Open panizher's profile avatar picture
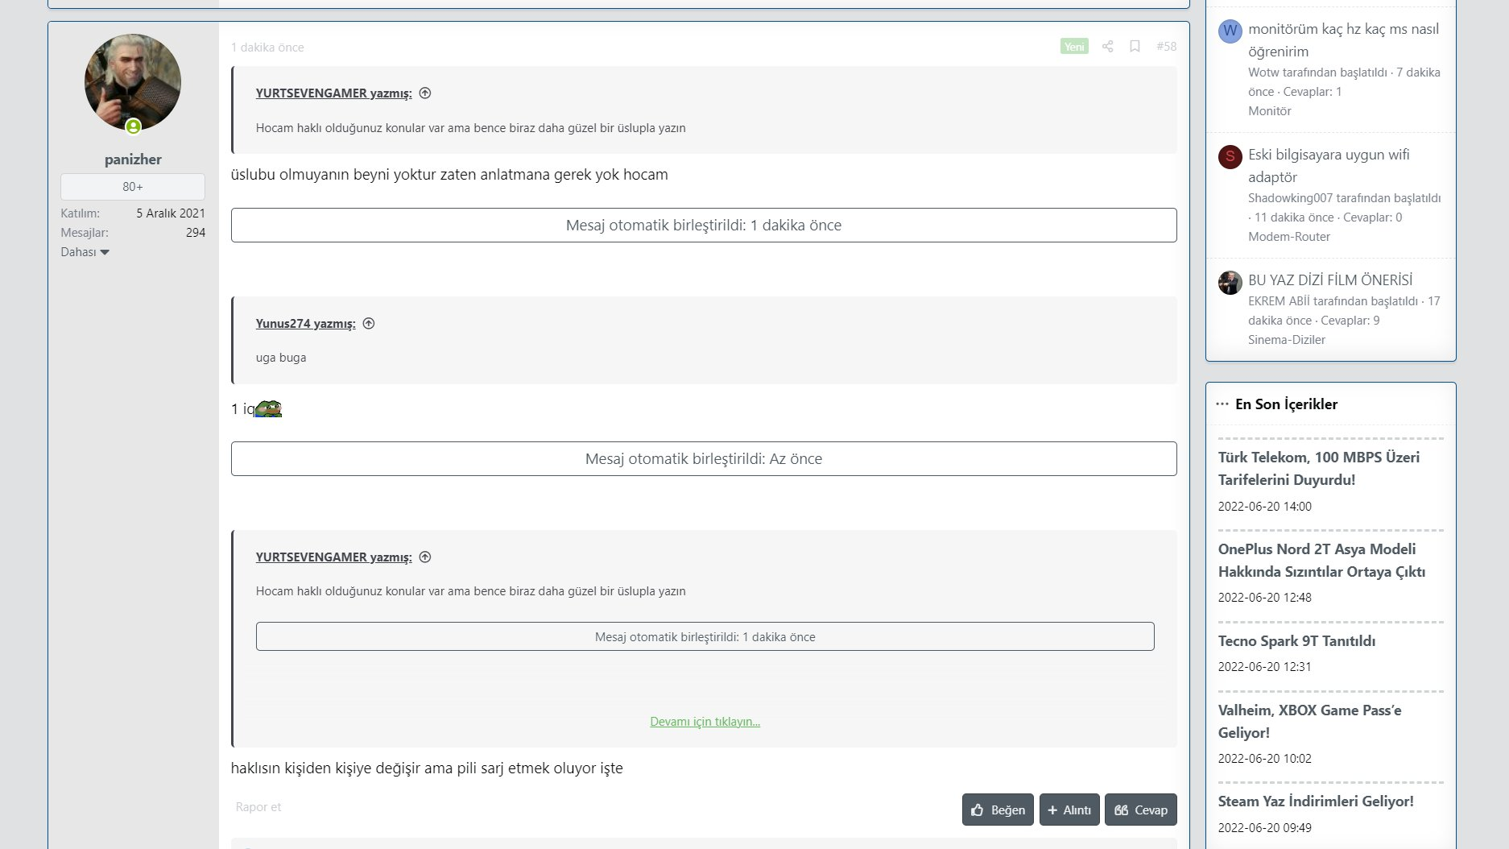The height and width of the screenshot is (849, 1509). 133,82
